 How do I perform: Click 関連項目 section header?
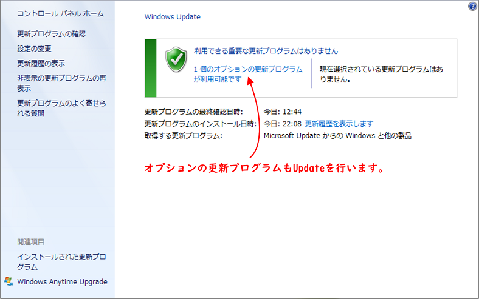(30, 242)
